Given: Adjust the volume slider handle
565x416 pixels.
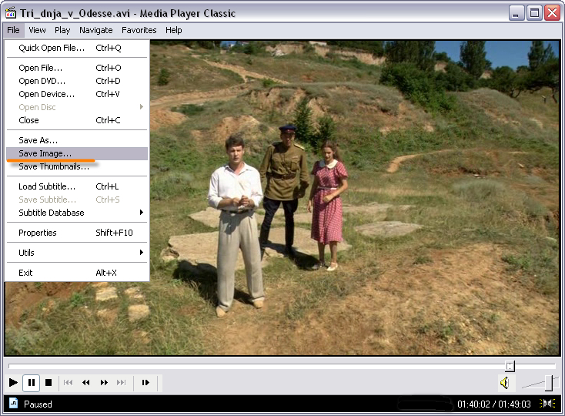Looking at the screenshot, I should pyautogui.click(x=549, y=383).
